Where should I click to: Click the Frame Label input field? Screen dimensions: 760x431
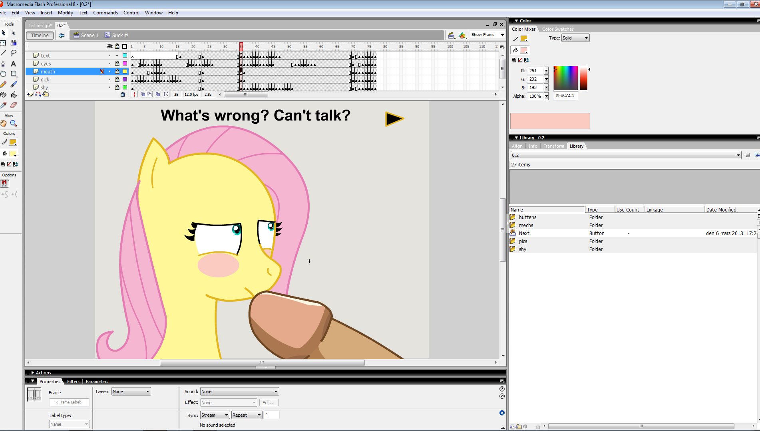pyautogui.click(x=69, y=402)
